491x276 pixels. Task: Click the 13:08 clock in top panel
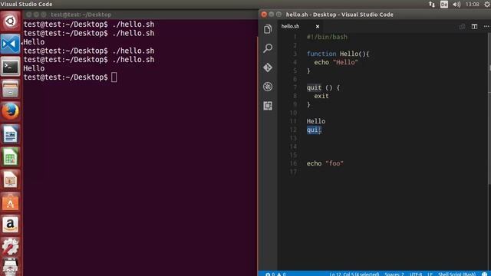pyautogui.click(x=473, y=4)
